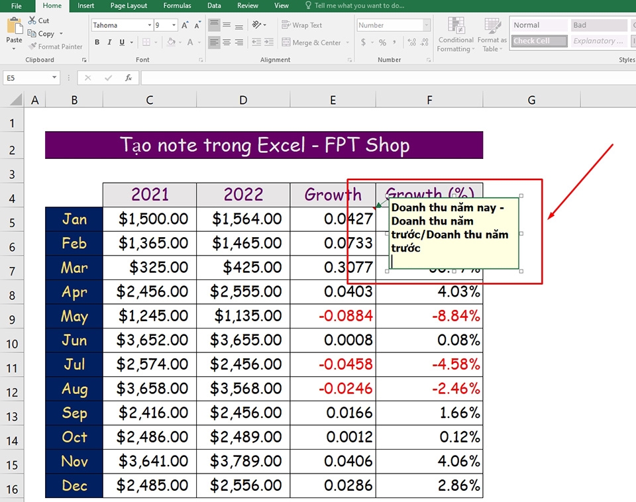This screenshot has height=502, width=636.
Task: Apply the Bad cell style
Action: pyautogui.click(x=599, y=25)
